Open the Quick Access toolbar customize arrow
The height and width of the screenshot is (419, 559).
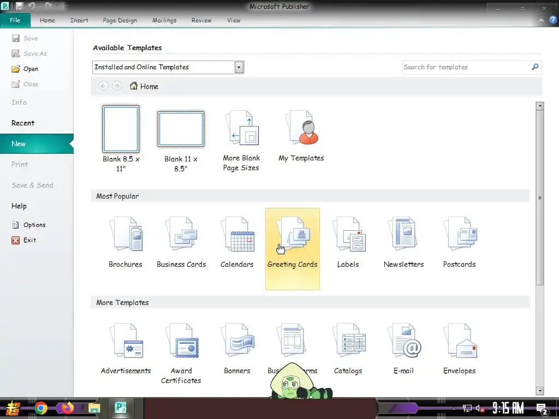(x=67, y=7)
